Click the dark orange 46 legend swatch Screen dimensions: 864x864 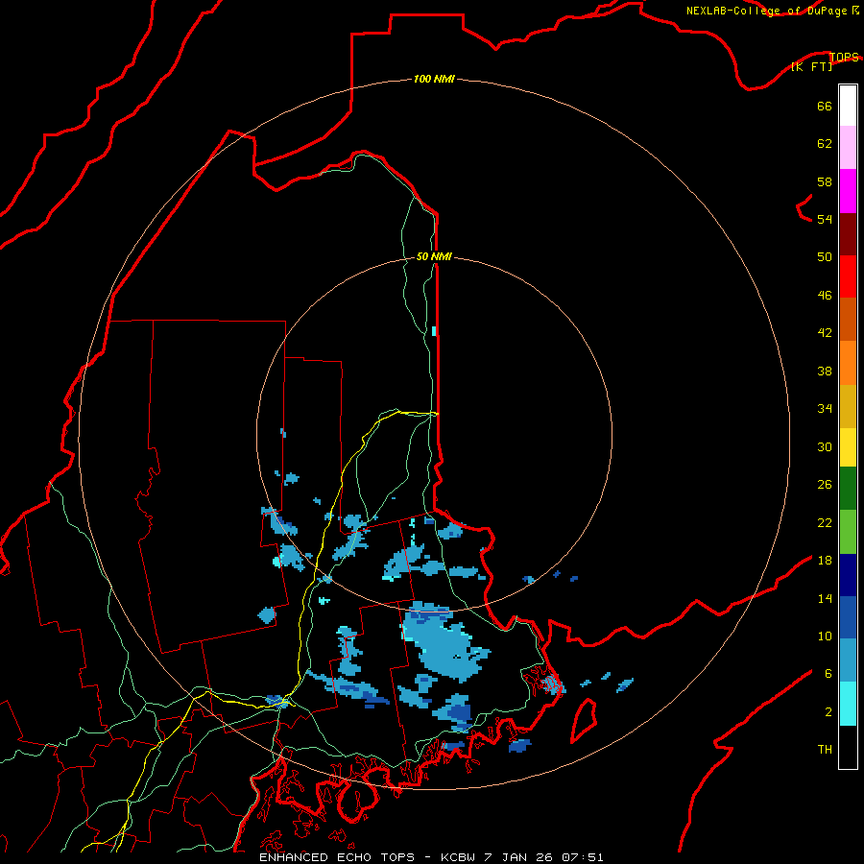point(848,319)
